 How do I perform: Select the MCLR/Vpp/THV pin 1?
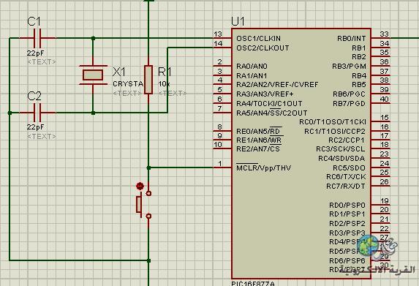pos(222,168)
